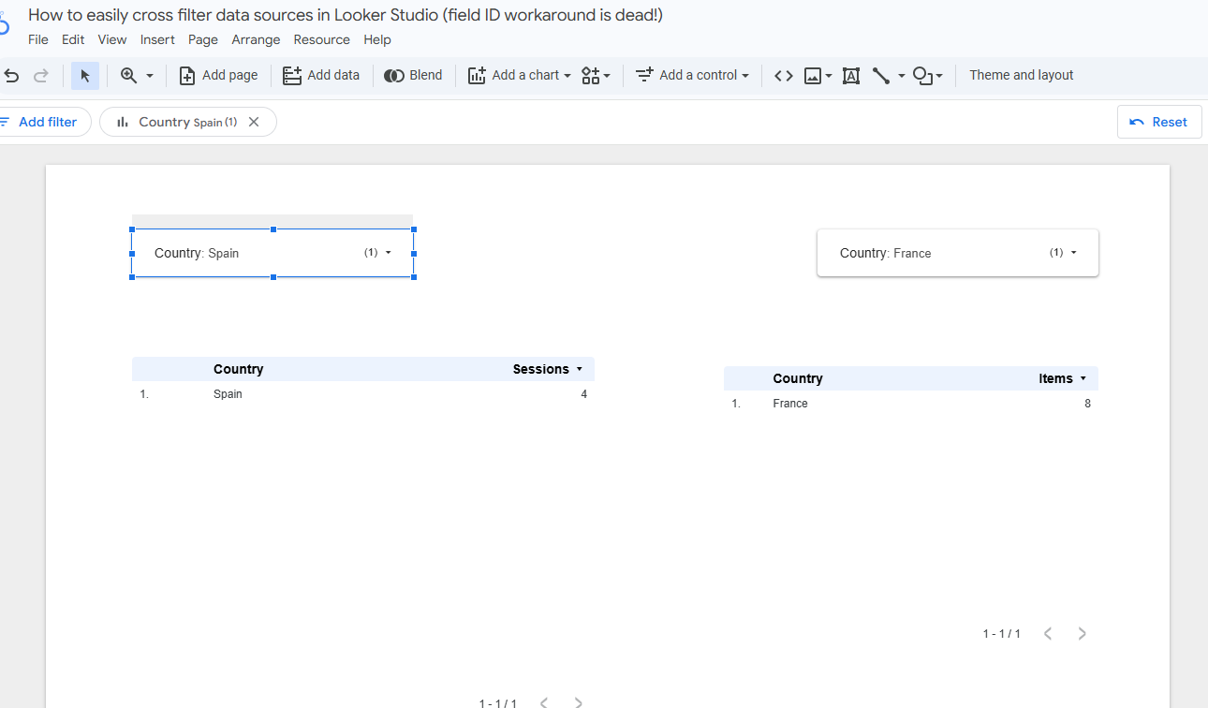Click the Add filter button
Viewport: 1208px width, 708px height.
point(42,122)
